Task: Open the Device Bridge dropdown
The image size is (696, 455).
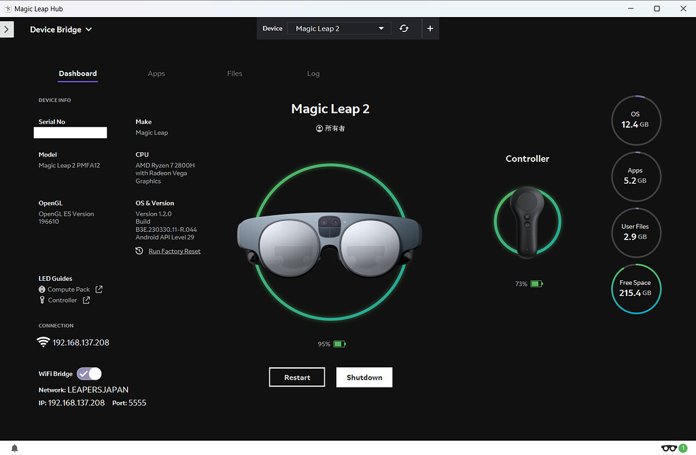Action: pos(60,29)
